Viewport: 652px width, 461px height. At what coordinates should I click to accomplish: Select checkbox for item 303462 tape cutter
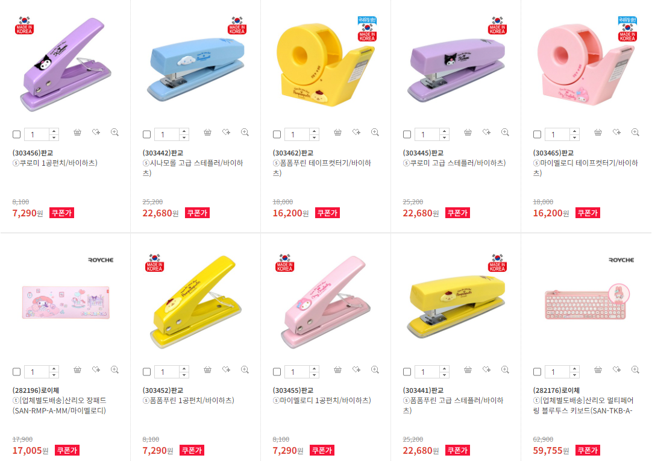(x=277, y=134)
